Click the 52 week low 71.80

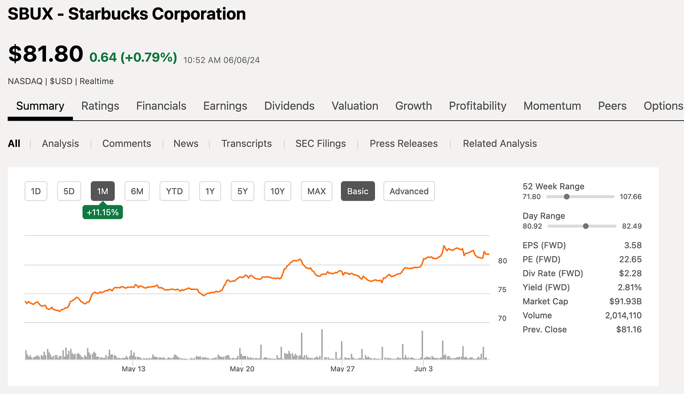pos(532,197)
